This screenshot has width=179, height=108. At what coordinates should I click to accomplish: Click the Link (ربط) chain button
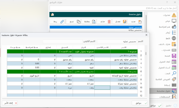(x=57, y=21)
